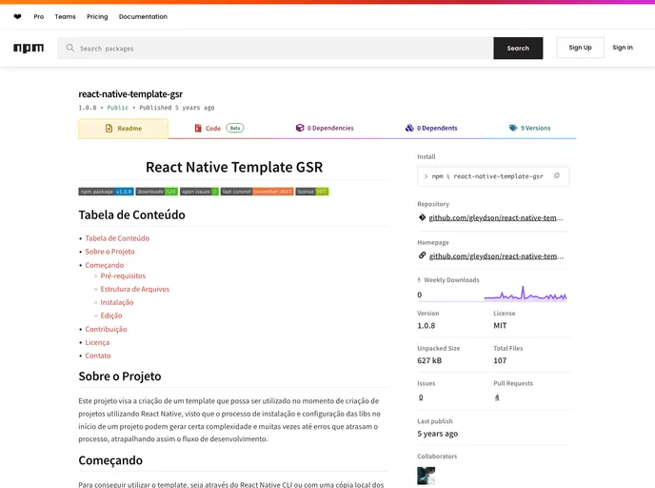Open the open issues badge

[x=199, y=192]
